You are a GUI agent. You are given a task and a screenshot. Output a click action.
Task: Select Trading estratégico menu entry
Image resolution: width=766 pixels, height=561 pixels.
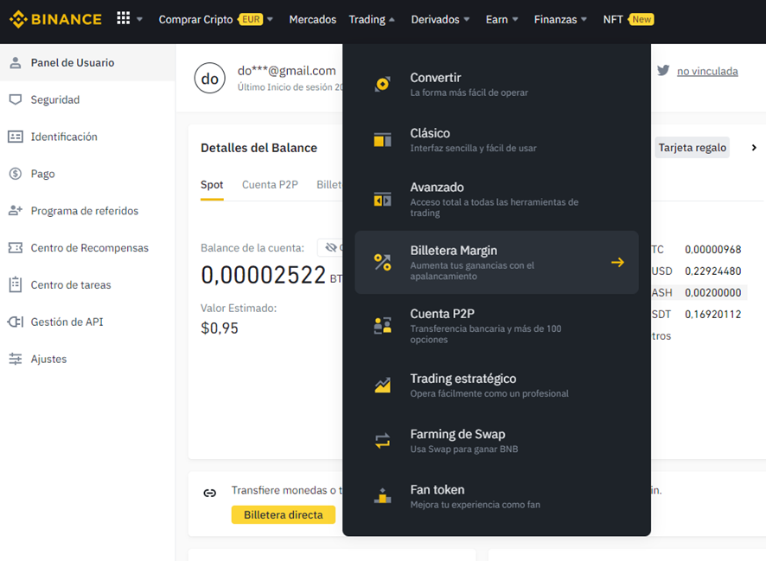point(496,386)
